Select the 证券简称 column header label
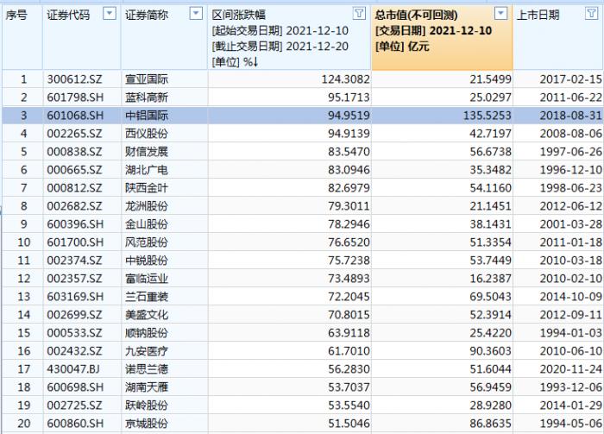Image resolution: width=604 pixels, height=434 pixels. point(147,16)
